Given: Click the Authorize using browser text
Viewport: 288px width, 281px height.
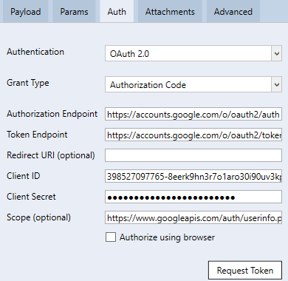Looking at the screenshot, I should pos(167,237).
